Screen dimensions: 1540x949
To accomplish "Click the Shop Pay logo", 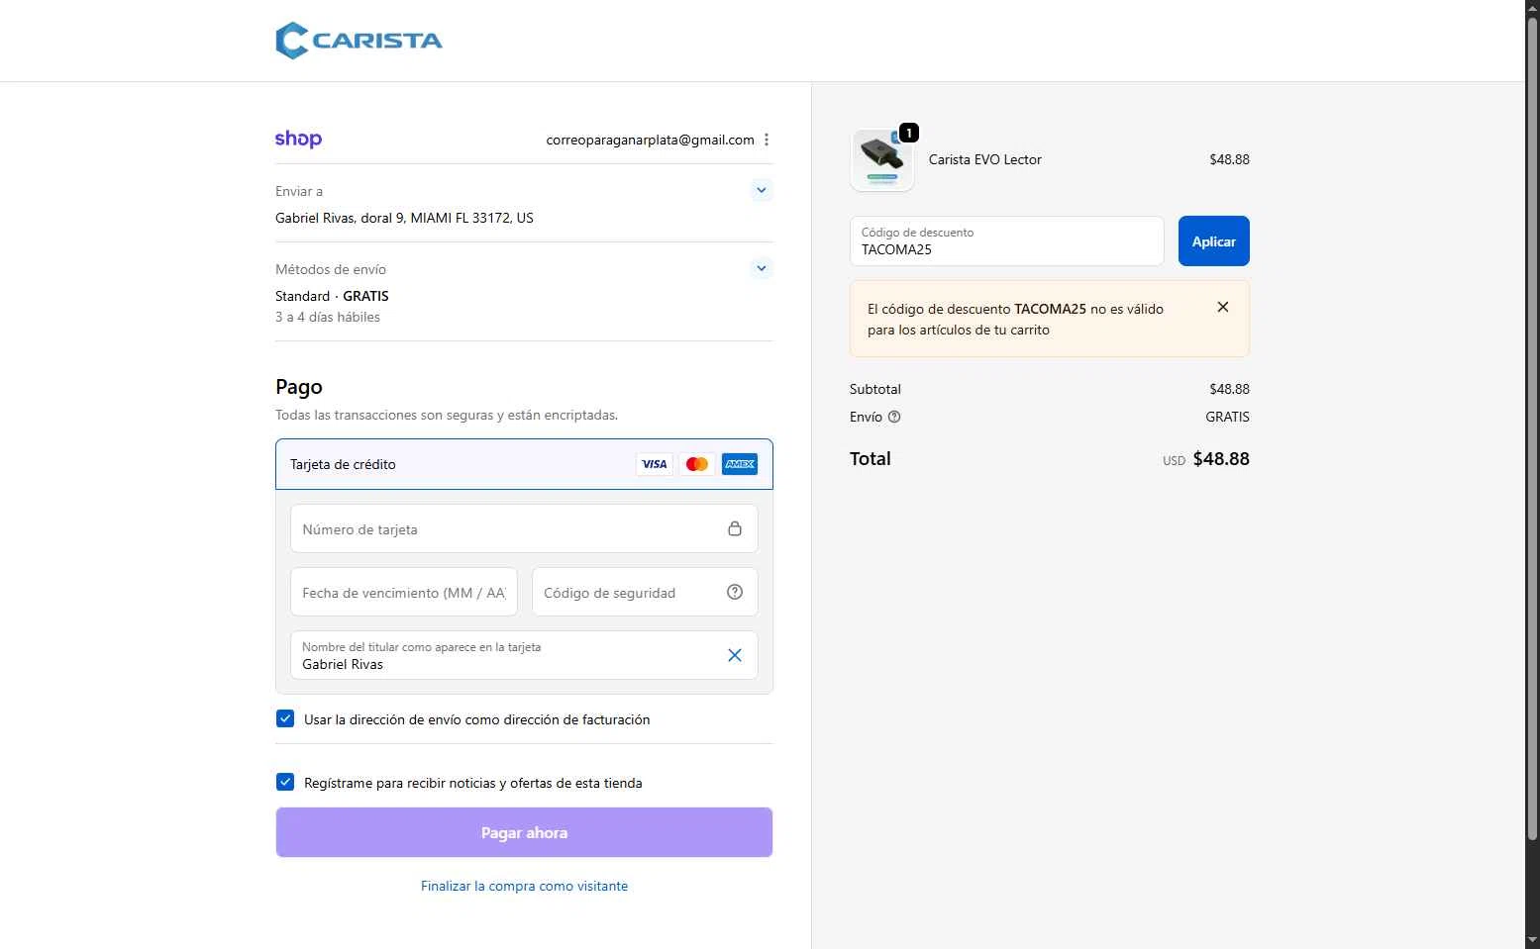I will [x=298, y=140].
